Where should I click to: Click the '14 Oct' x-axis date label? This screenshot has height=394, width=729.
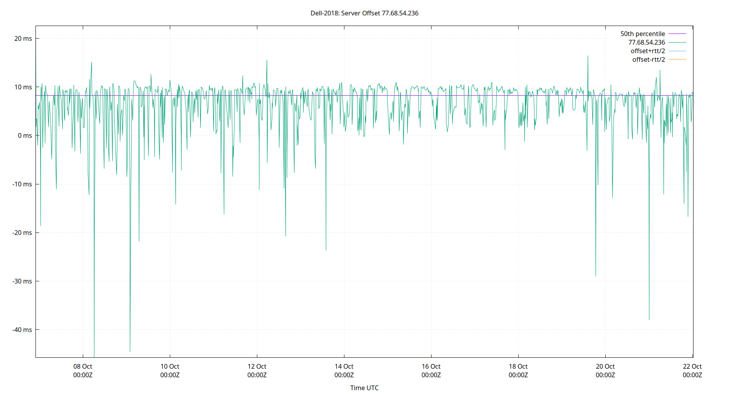click(x=344, y=366)
